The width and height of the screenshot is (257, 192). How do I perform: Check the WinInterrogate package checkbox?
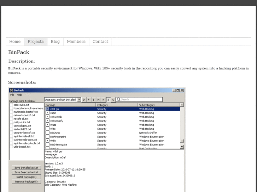pos(47,144)
